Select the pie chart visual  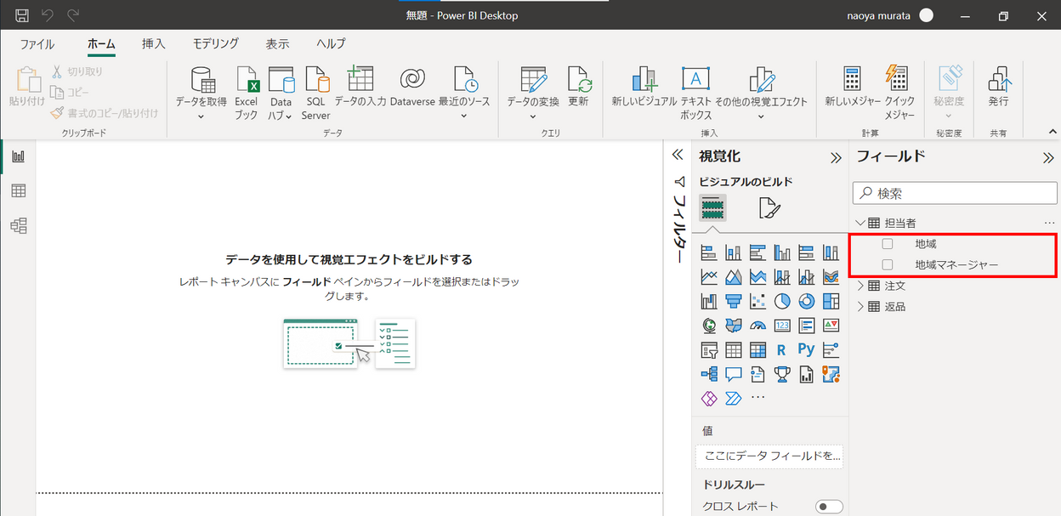[x=782, y=301]
